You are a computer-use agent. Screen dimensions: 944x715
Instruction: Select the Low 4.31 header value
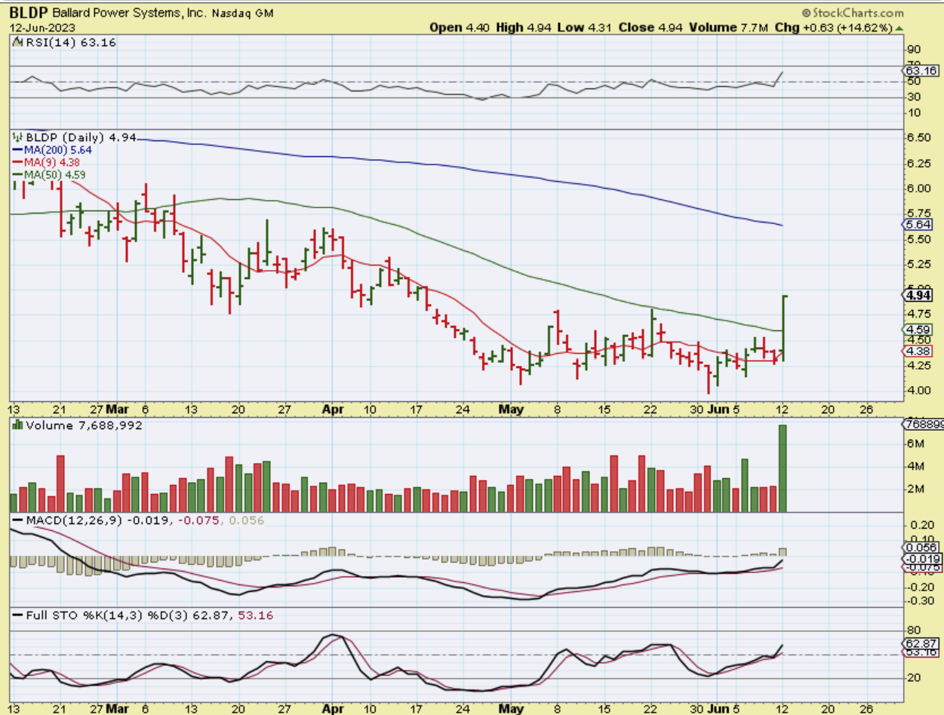[x=586, y=27]
